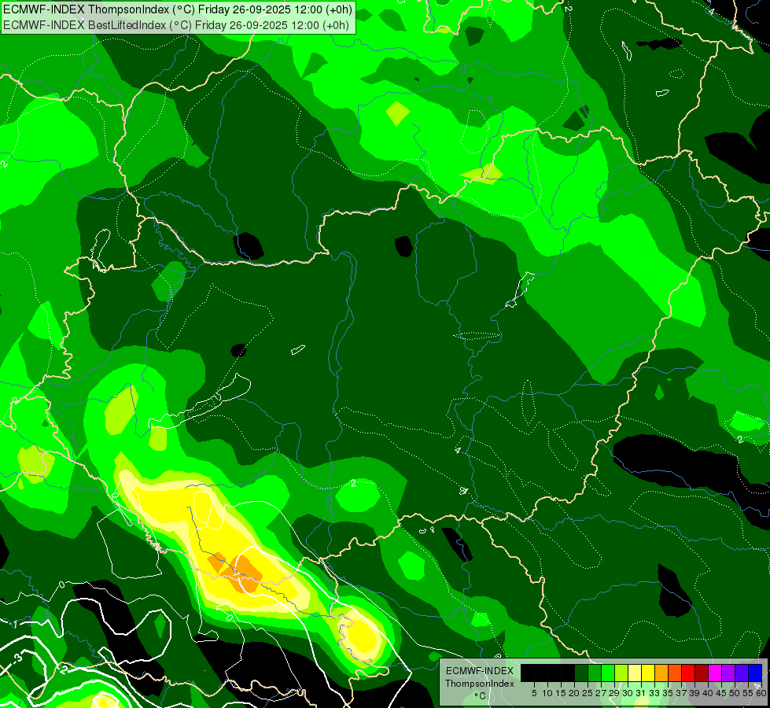770x708 pixels.
Task: Select dark red legend swatch for 39-40
Action: [702, 673]
